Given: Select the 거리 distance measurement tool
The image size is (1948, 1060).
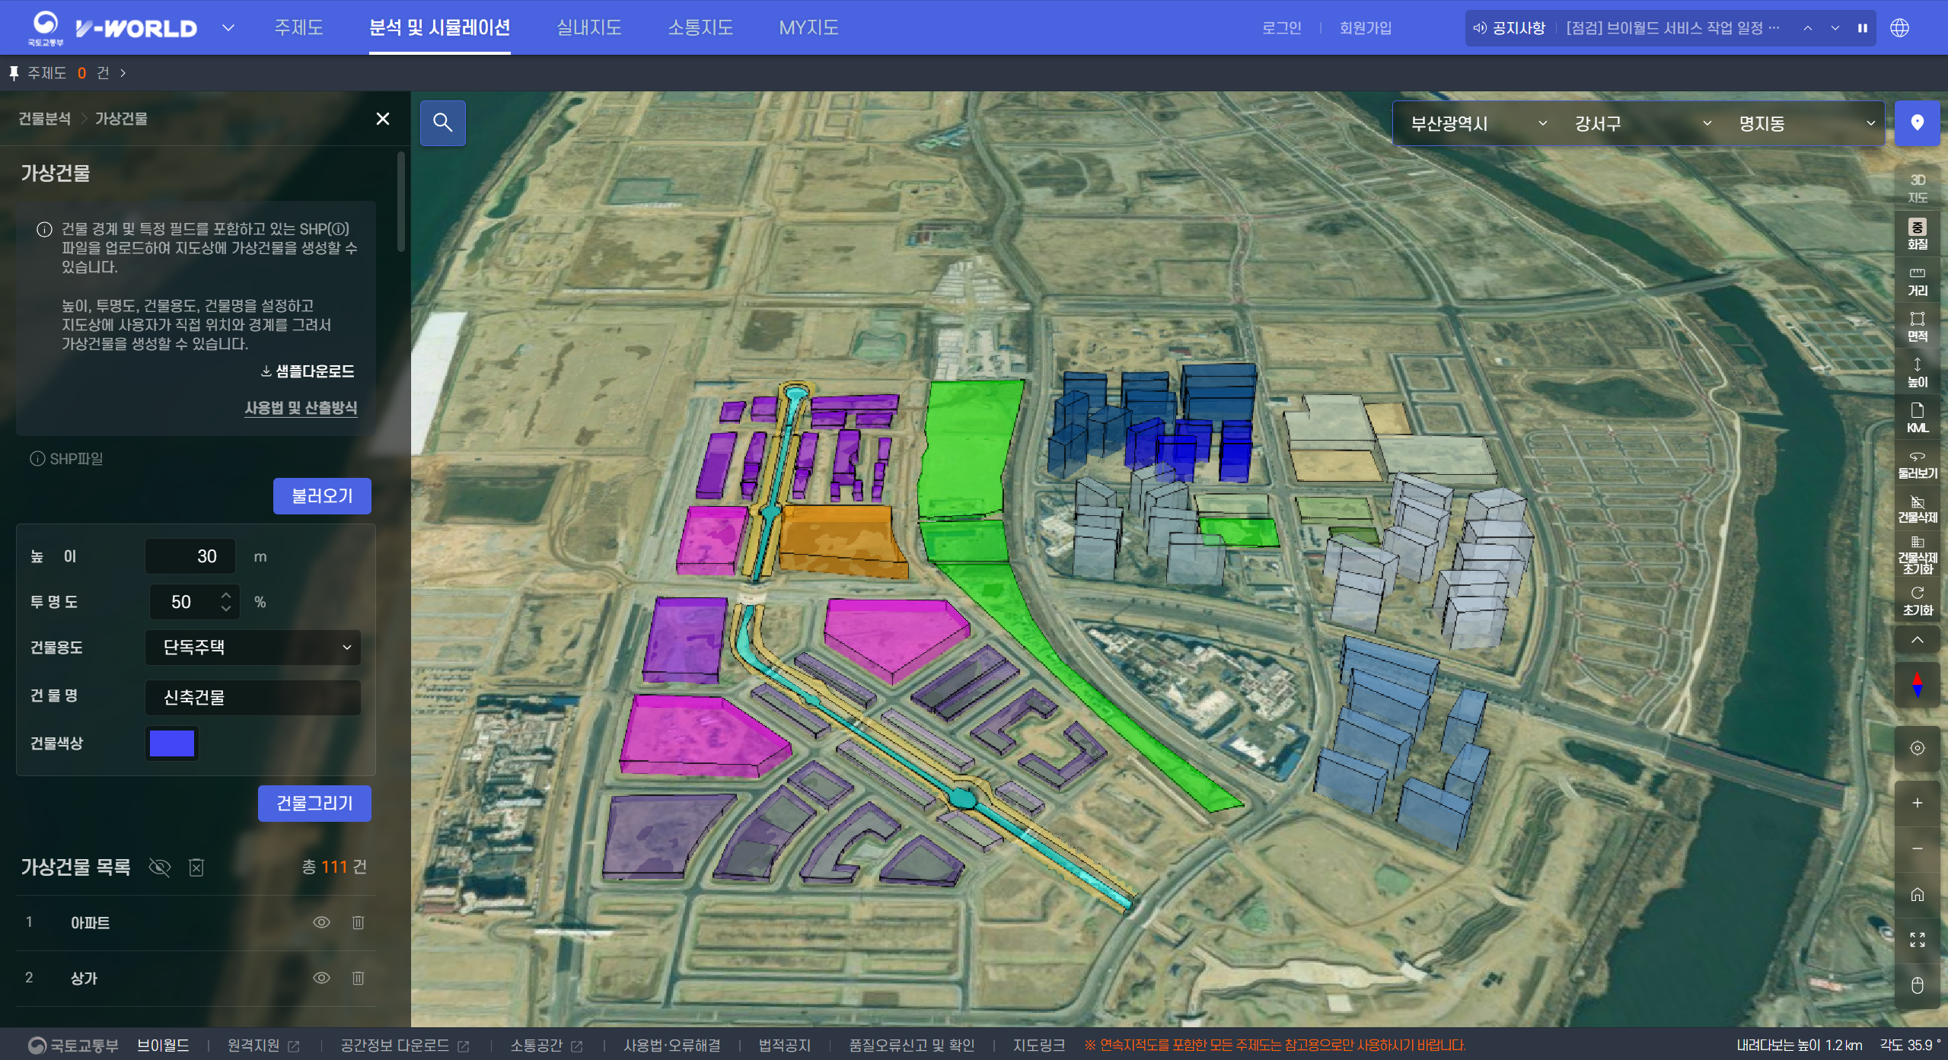Looking at the screenshot, I should [x=1917, y=281].
